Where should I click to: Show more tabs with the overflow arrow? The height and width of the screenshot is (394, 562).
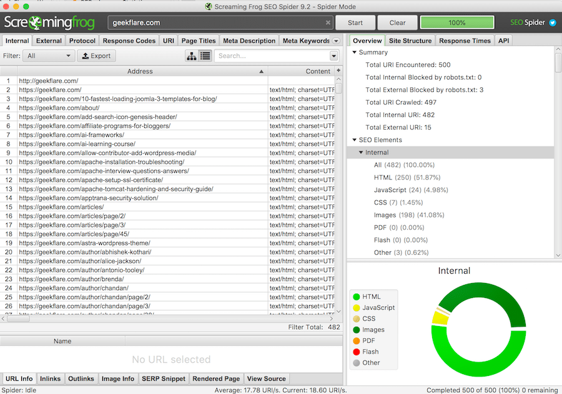point(336,41)
